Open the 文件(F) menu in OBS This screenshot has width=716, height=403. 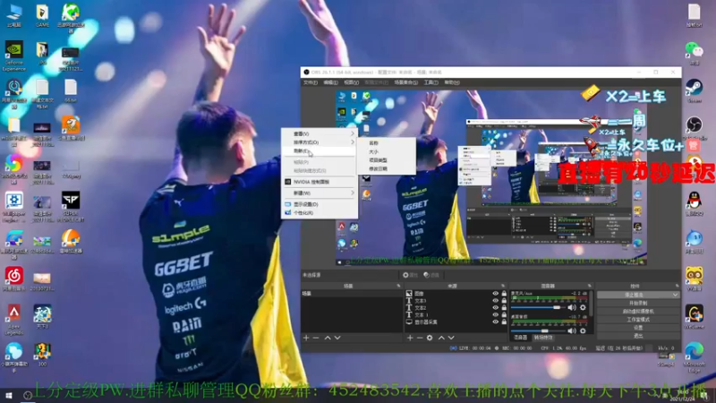coord(310,82)
